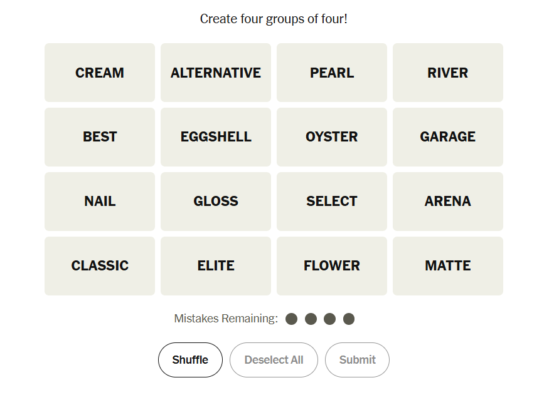This screenshot has height=410, width=549.
Task: Select the ARENA tile
Action: tap(448, 202)
